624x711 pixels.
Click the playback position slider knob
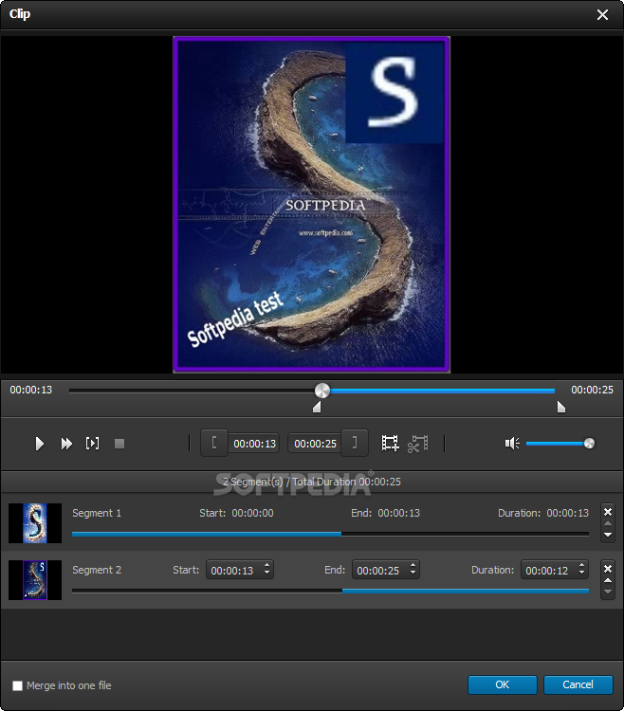(322, 391)
